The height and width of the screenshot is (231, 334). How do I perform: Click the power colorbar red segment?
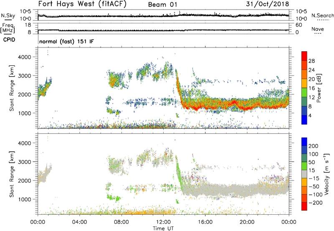[x=304, y=56]
